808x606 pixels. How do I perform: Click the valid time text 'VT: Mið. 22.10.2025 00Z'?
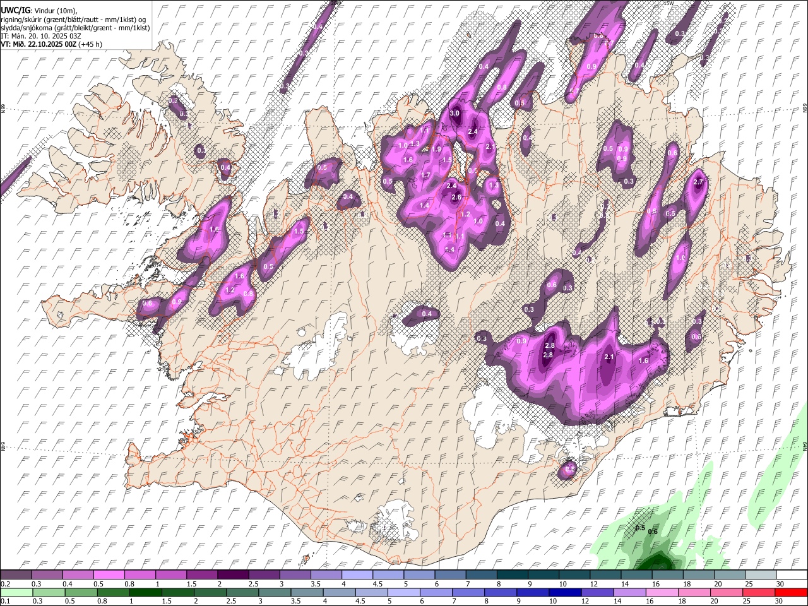coord(39,44)
